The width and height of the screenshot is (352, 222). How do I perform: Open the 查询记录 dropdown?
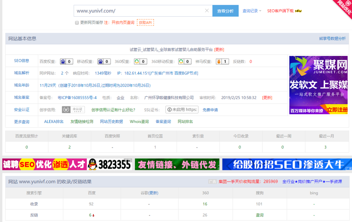click(252, 11)
